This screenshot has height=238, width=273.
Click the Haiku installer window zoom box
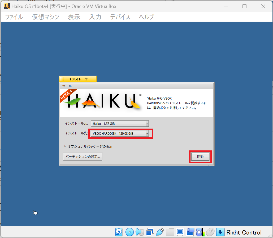(x=62, y=79)
